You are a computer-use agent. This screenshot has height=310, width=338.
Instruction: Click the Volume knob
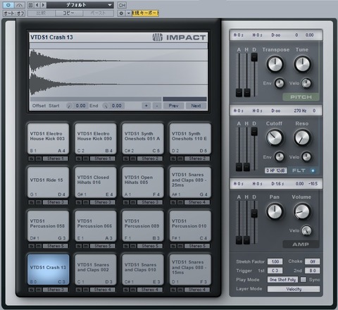point(302,211)
